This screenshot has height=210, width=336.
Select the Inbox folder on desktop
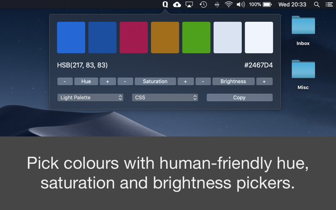pyautogui.click(x=303, y=31)
